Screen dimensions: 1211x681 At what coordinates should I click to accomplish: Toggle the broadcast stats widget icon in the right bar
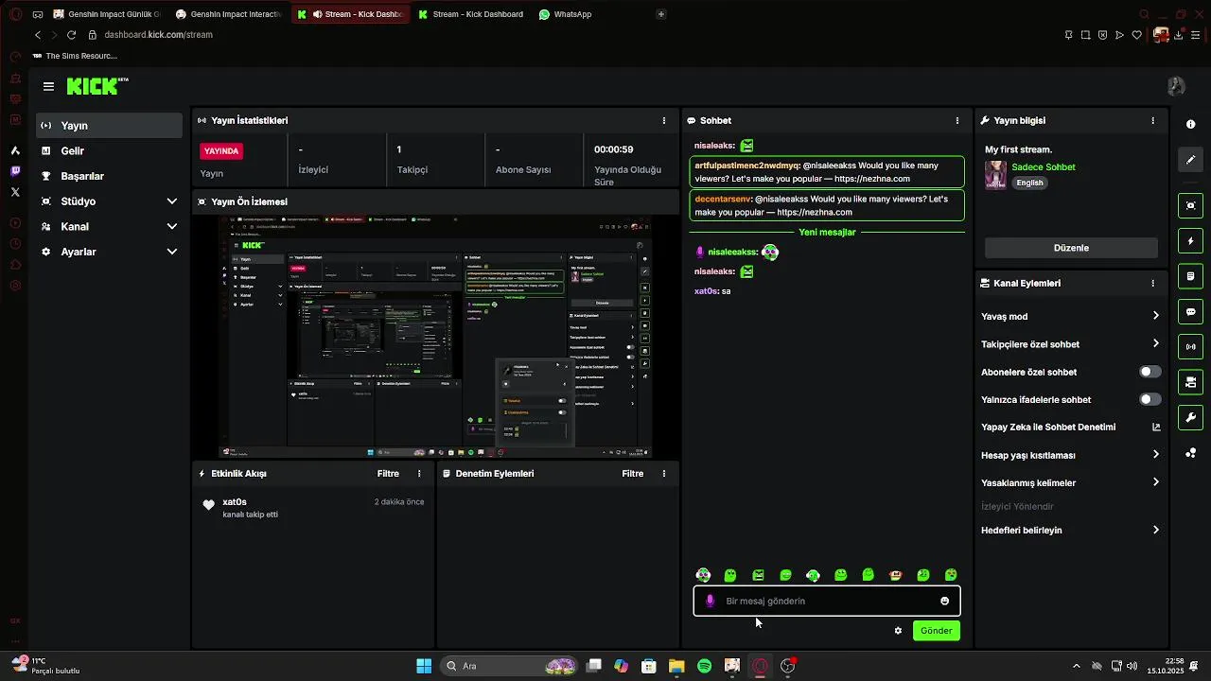pyautogui.click(x=1190, y=347)
